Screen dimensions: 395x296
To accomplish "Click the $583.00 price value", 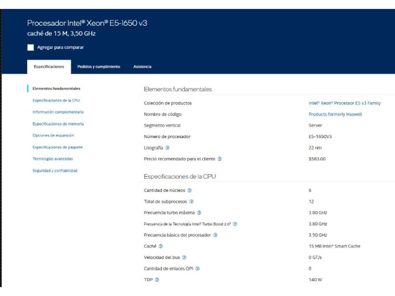I will point(317,159).
